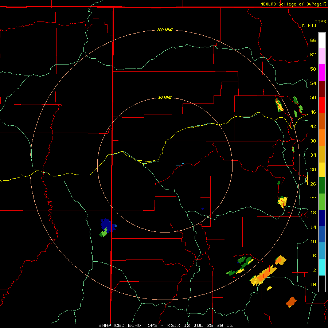Image resolution: width=328 pixels, height=328 pixels.
Task: Click the "42" legend value
Action: tap(313, 126)
